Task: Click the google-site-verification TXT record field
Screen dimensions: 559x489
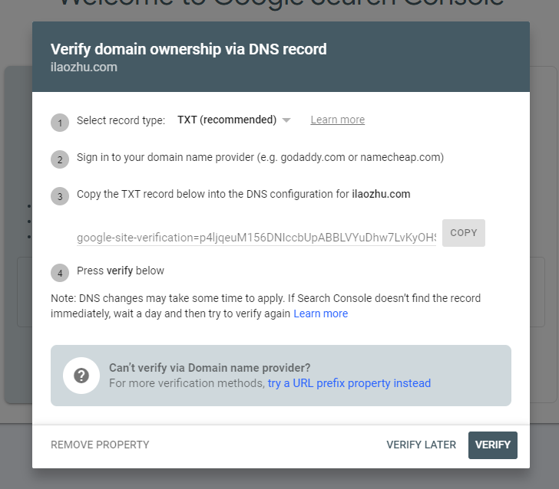Action: (x=256, y=237)
